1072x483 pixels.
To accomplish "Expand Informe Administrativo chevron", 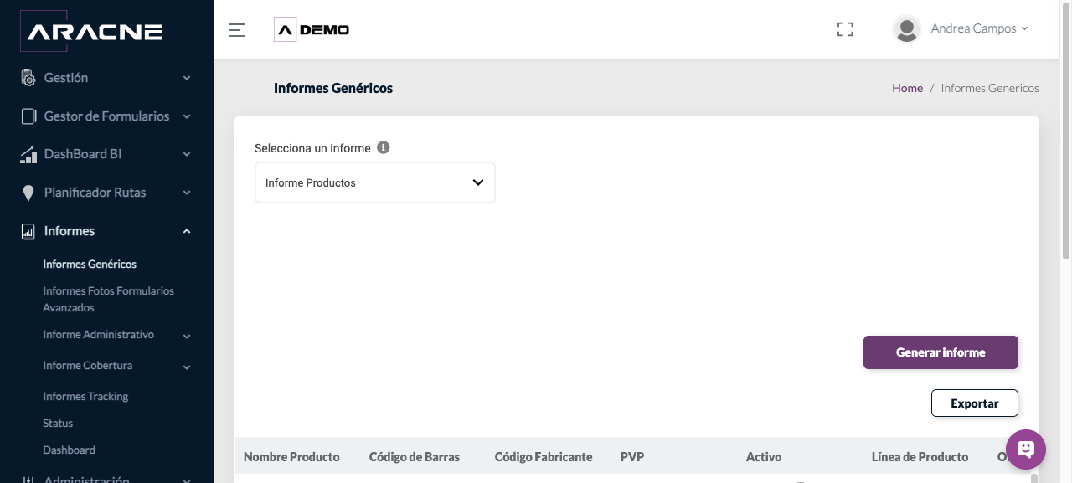I will pyautogui.click(x=187, y=337).
